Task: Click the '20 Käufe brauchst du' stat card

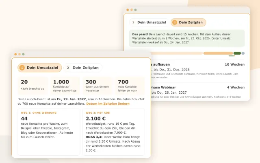Action: [x=32, y=86]
